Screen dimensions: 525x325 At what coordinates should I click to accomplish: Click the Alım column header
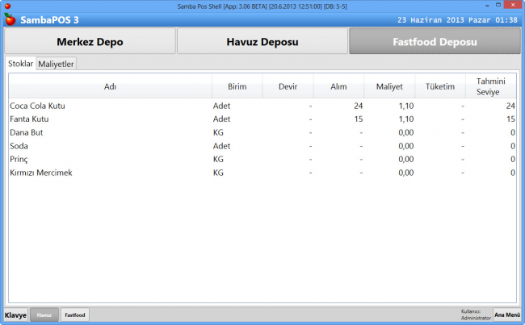(339, 86)
